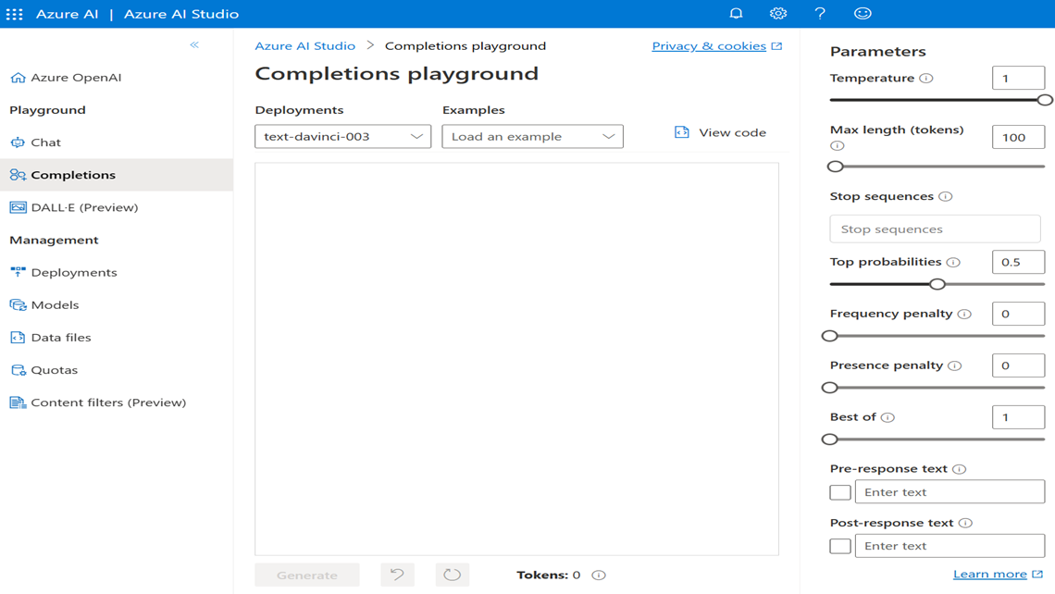
Task: Click the Tokens info icon
Action: click(x=599, y=575)
